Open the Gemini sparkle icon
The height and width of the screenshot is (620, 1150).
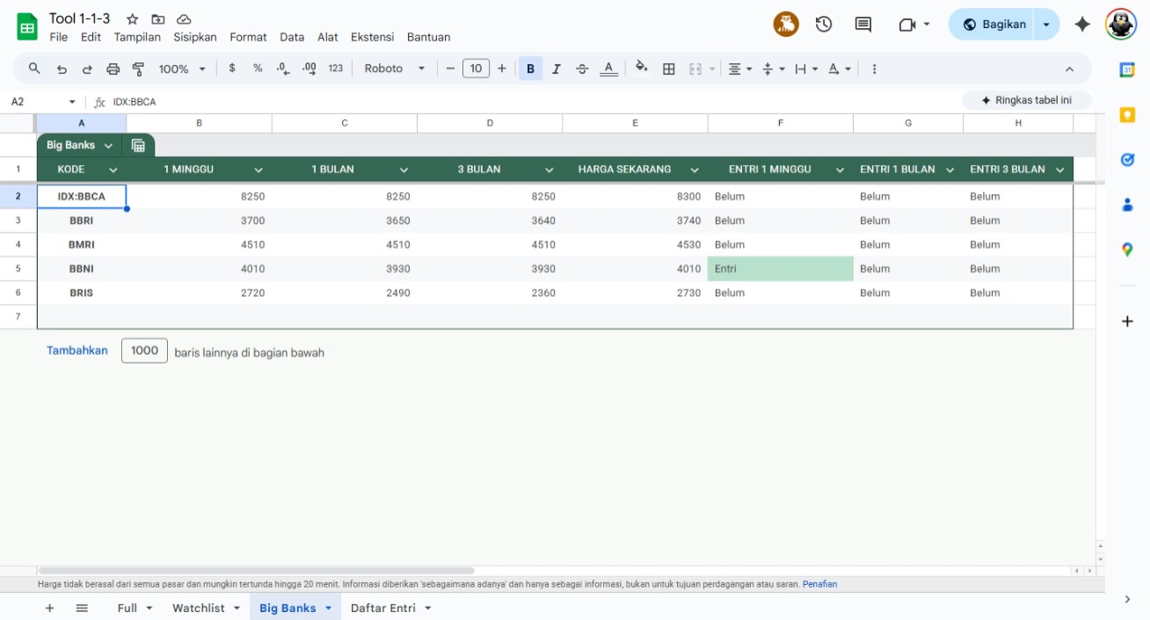tap(1082, 25)
